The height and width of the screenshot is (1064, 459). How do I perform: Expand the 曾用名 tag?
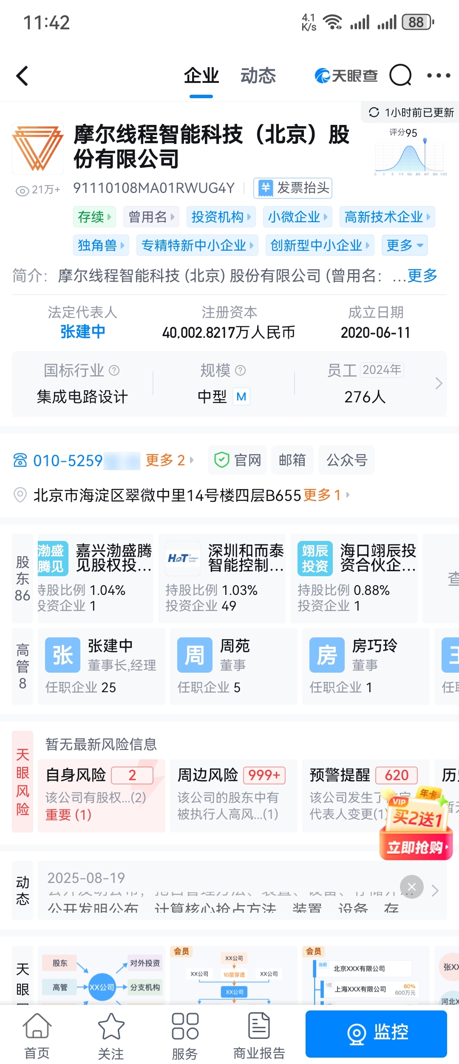click(x=151, y=217)
